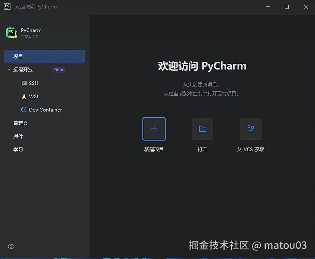Click the Get from VCS branch icon
Viewport: 315px width, 259px height.
(251, 129)
